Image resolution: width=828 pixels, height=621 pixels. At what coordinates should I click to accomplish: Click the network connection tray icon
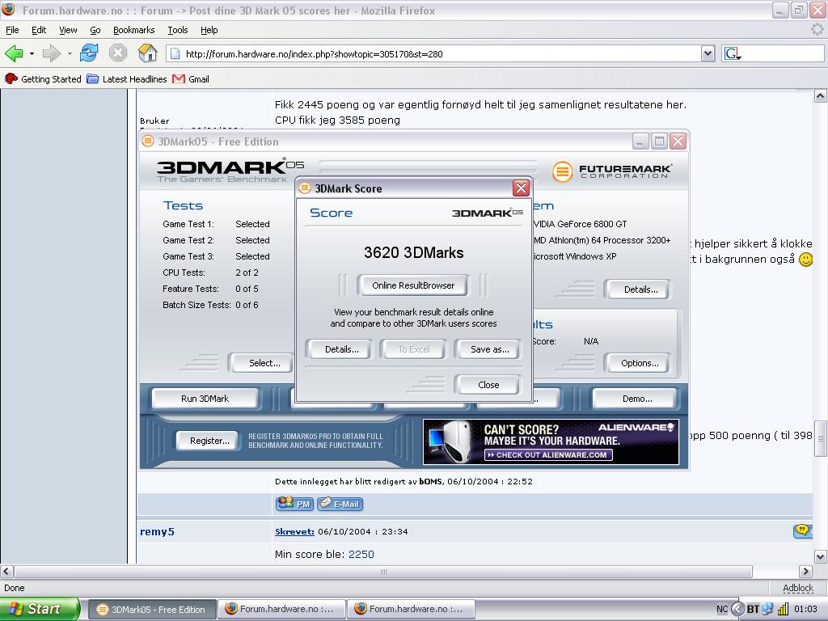tap(767, 610)
